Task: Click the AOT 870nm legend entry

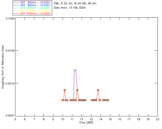Action: [x=32, y=11]
